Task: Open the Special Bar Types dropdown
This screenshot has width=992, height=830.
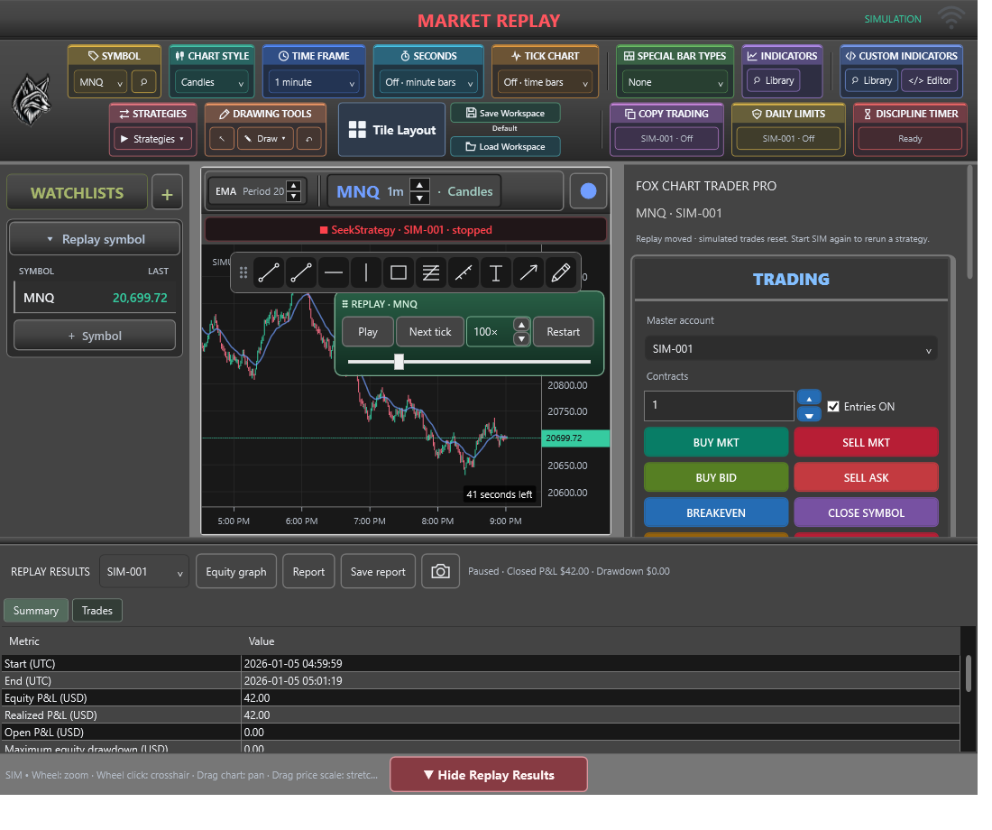Action: click(x=675, y=82)
